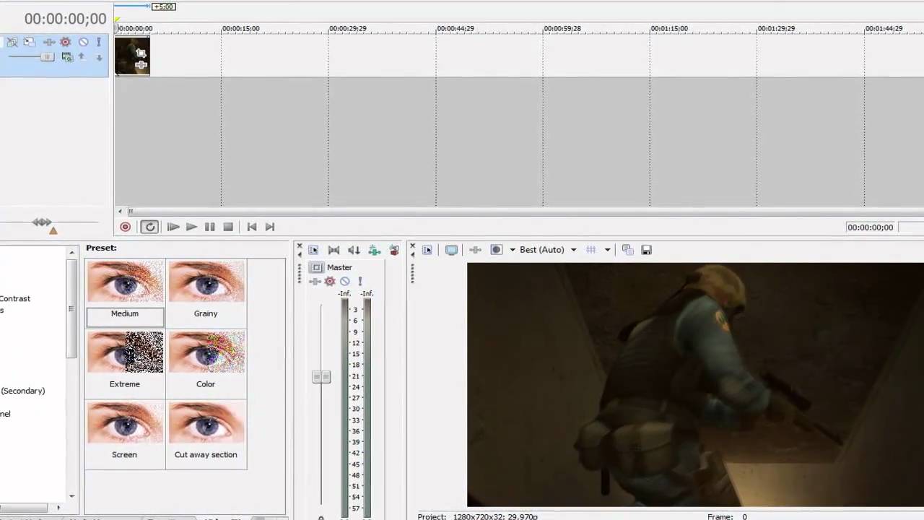
Task: Select the Extreme preset thumbnail
Action: [x=125, y=352]
